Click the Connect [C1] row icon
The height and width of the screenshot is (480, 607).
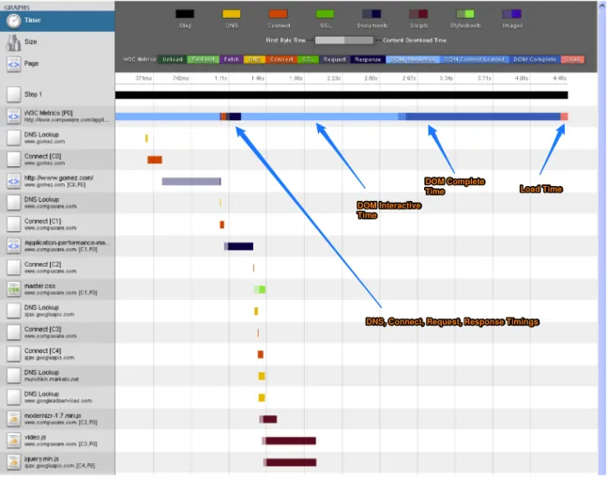tap(13, 225)
